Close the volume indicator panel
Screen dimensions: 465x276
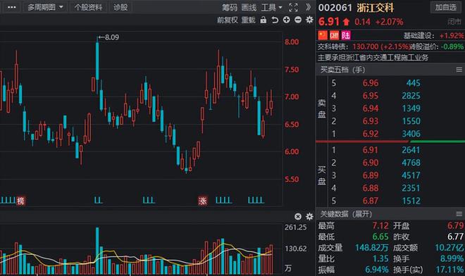point(298,216)
